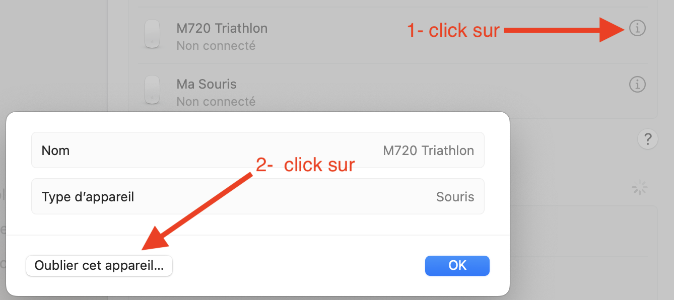Click the Souris device type value
This screenshot has height=300, width=674.
(455, 197)
